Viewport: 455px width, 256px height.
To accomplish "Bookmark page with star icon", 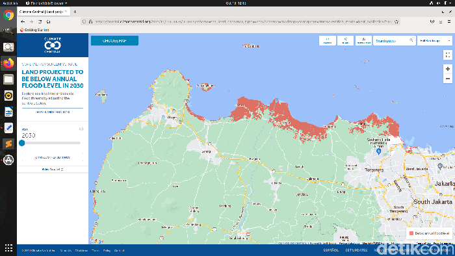I will coord(396,21).
